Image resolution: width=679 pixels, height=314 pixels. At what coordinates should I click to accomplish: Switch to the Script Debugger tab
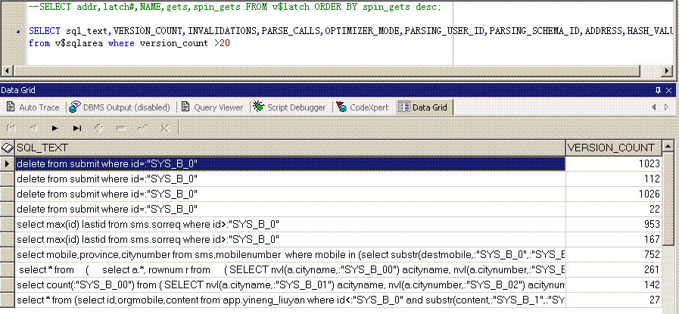pyautogui.click(x=290, y=107)
